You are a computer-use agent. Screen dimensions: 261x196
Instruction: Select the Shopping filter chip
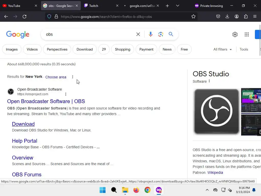pos(123,49)
